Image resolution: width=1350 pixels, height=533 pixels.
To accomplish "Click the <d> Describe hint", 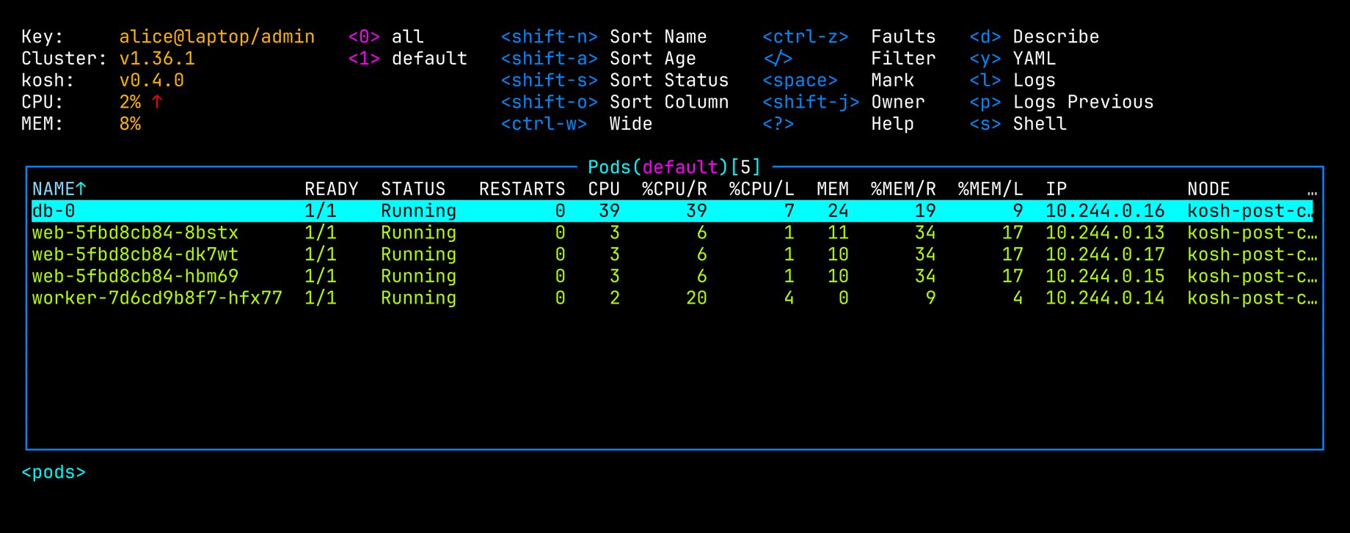I will [1035, 37].
